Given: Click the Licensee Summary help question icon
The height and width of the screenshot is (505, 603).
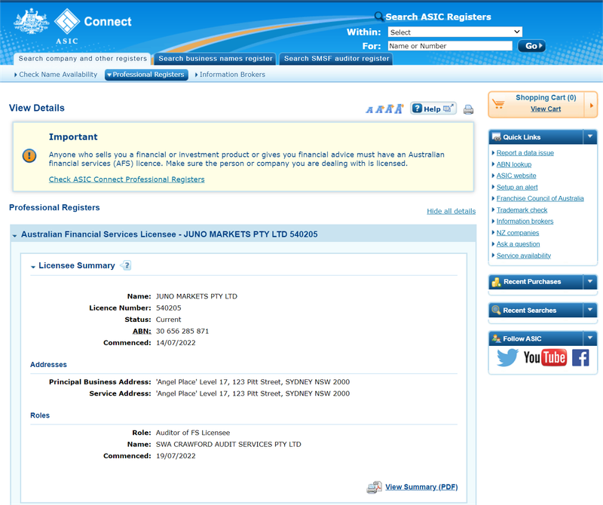Looking at the screenshot, I should (126, 265).
